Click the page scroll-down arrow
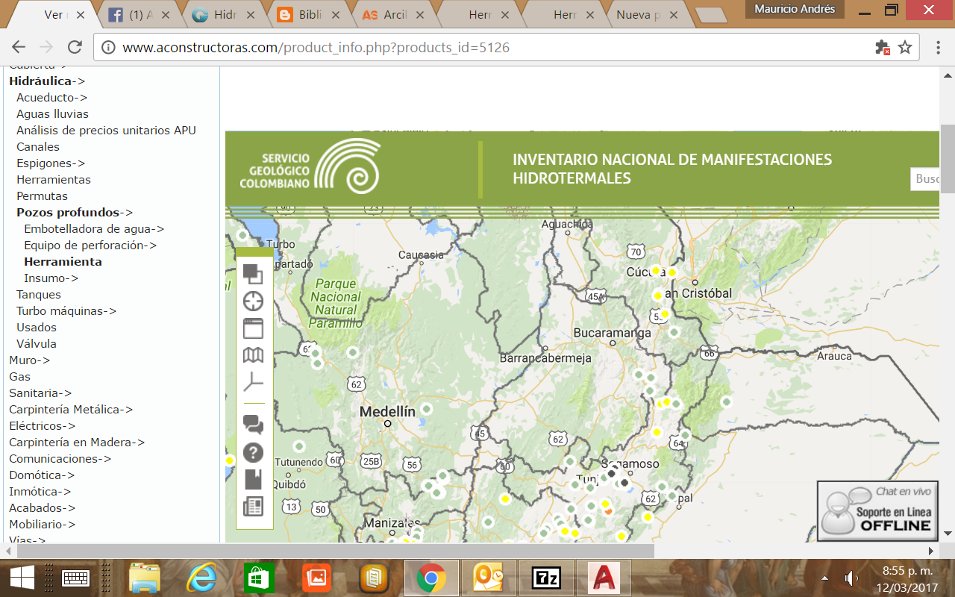 948,533
